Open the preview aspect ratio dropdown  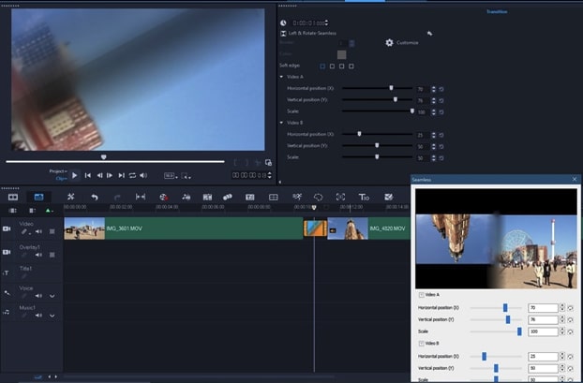point(171,176)
